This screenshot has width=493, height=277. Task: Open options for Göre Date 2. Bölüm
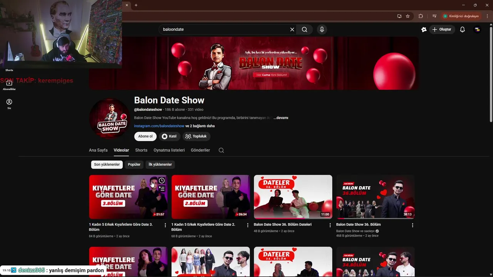click(x=248, y=225)
